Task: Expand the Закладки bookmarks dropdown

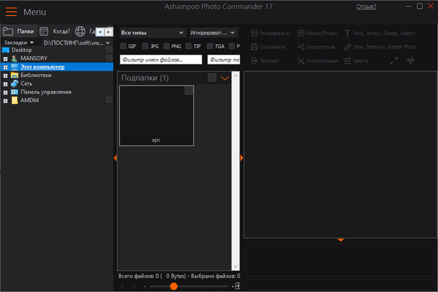Action: (18, 42)
